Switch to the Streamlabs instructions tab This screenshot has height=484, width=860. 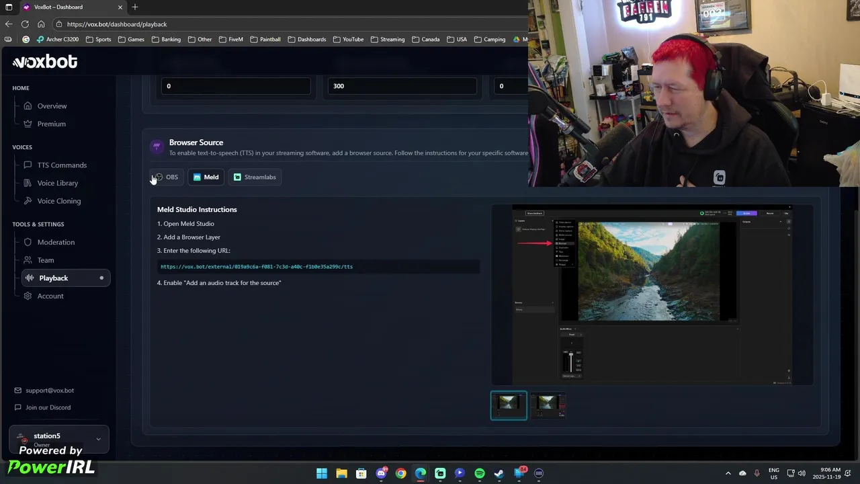tap(255, 177)
